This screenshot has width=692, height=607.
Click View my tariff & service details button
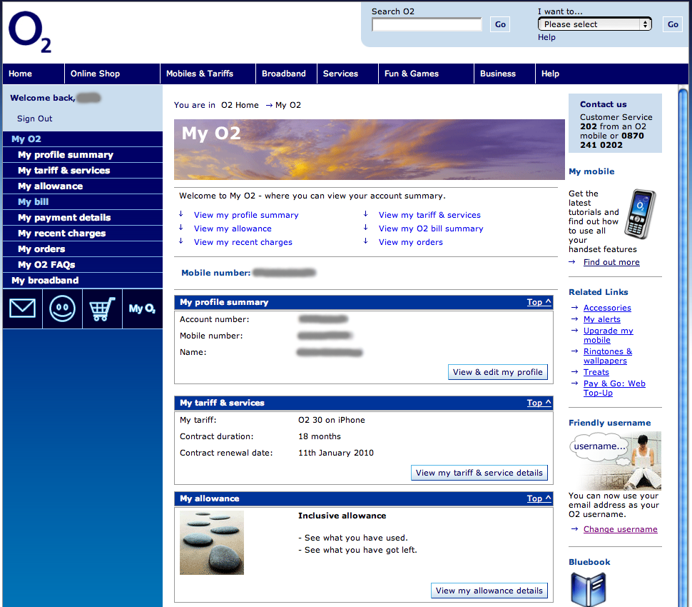click(479, 473)
